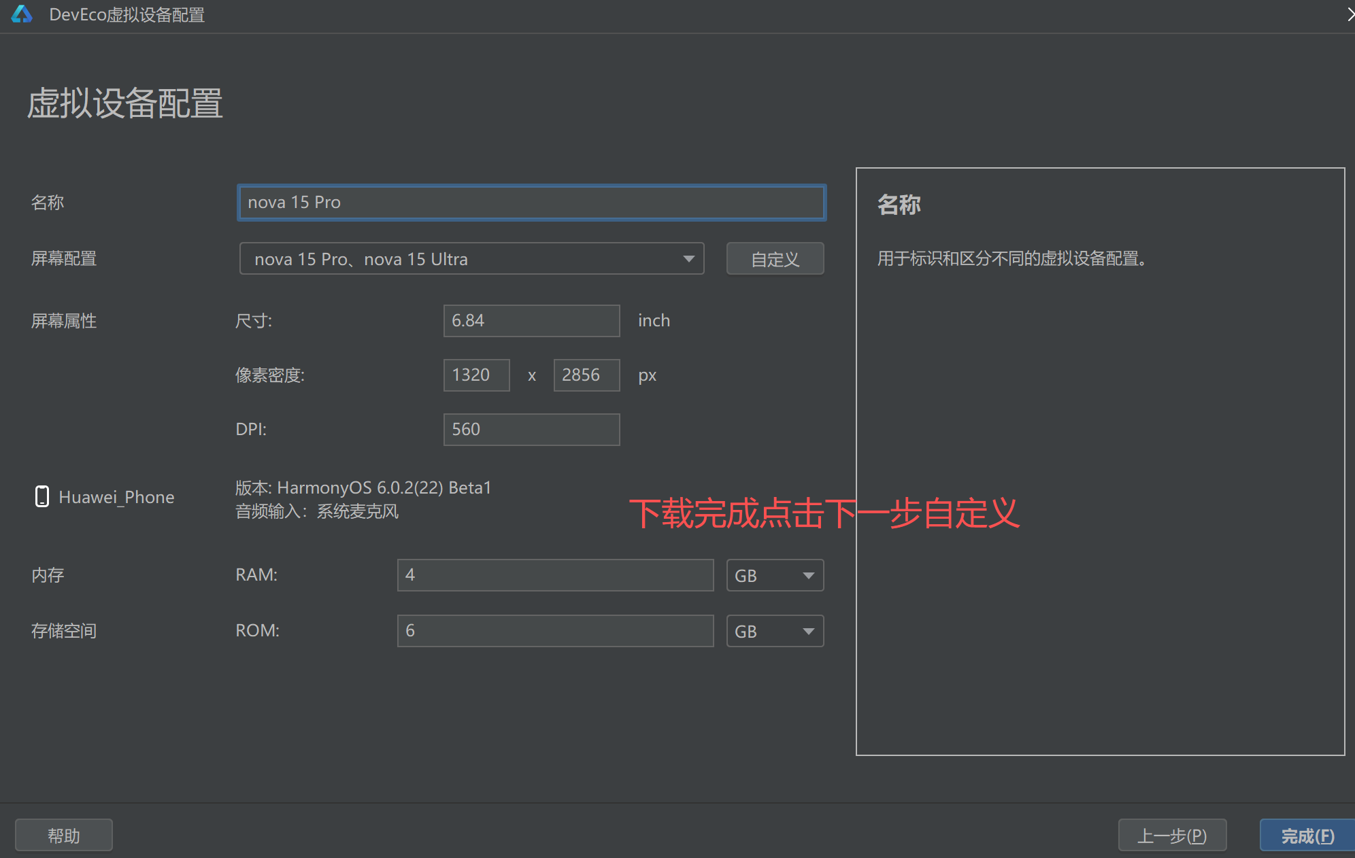Click the pixel width field 1320
1355x858 pixels.
click(476, 375)
